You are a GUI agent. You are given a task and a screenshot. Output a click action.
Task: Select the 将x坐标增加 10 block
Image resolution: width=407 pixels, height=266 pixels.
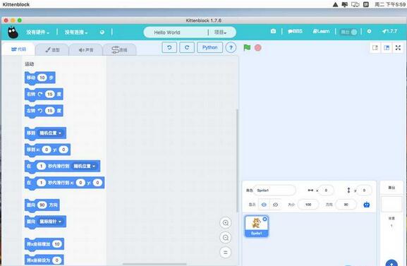[44, 244]
